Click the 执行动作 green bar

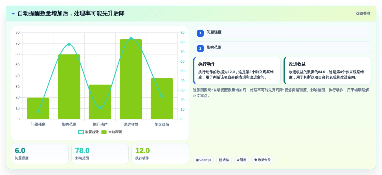click(x=100, y=102)
